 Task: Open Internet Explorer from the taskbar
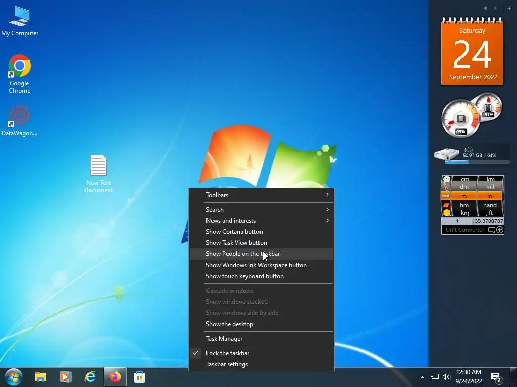pyautogui.click(x=90, y=377)
